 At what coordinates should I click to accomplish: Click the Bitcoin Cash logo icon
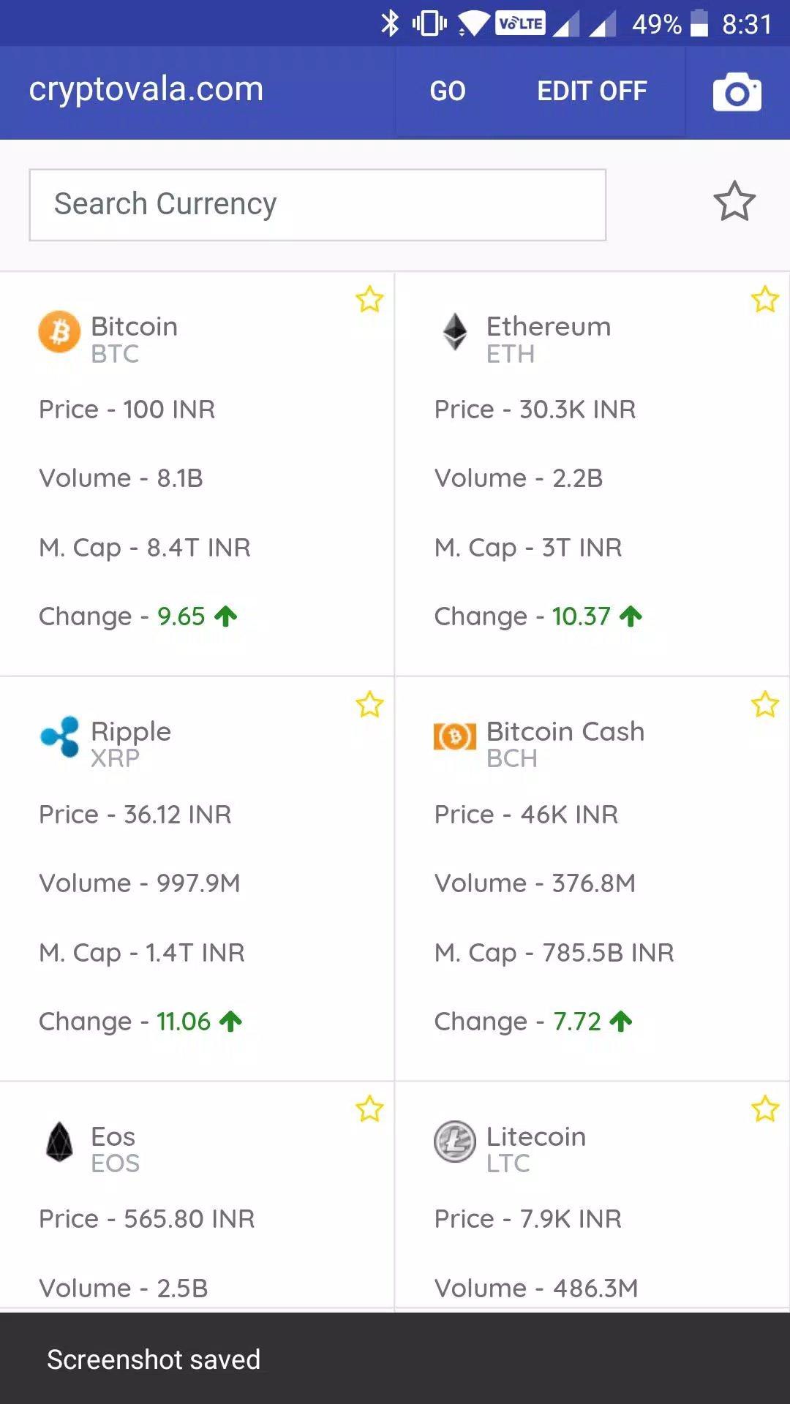(x=455, y=736)
